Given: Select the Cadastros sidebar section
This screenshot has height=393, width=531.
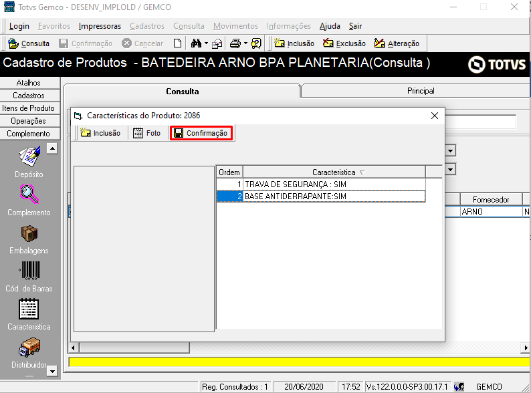Looking at the screenshot, I should tap(30, 96).
